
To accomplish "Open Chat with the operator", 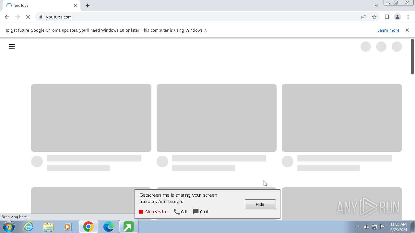I will pos(201,212).
